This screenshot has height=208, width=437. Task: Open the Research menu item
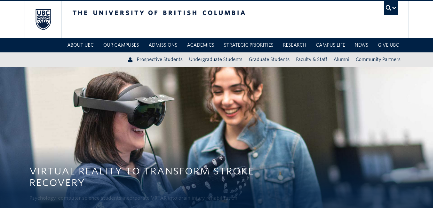294,45
